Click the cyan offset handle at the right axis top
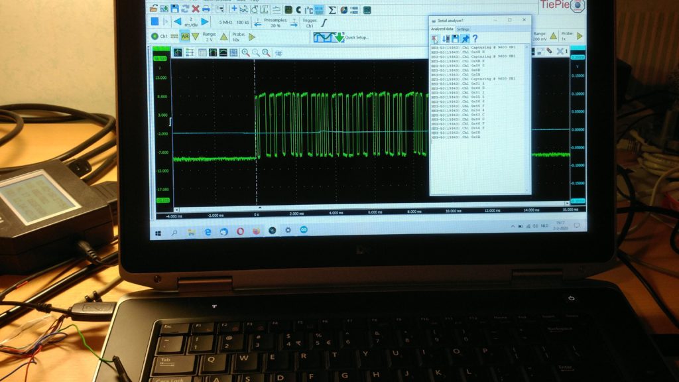The height and width of the screenshot is (382, 679). tap(578, 57)
